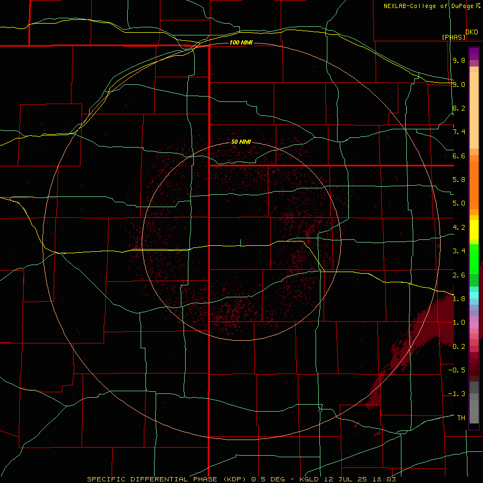Click the -1.3 value on the color scale
Screen dimensions: 483x483
pos(457,394)
